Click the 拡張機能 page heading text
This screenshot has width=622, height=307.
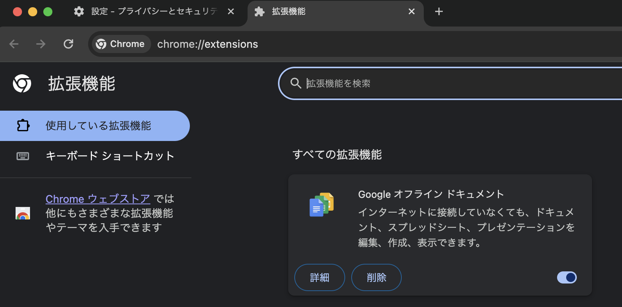(x=82, y=83)
